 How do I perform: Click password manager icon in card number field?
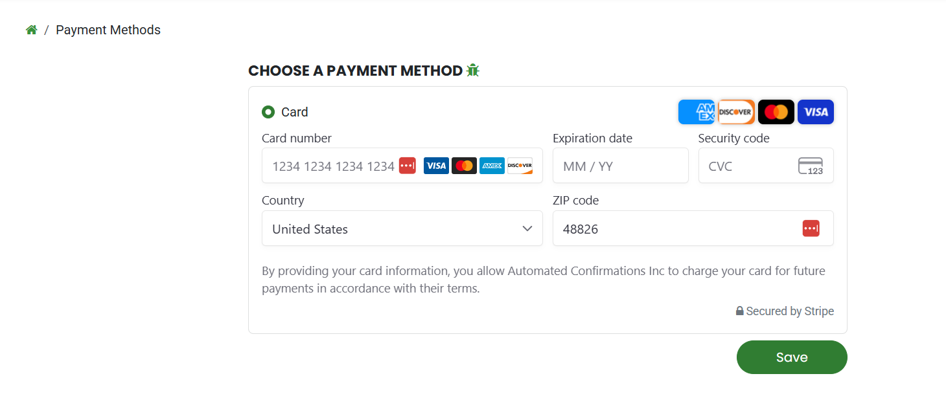coord(408,166)
